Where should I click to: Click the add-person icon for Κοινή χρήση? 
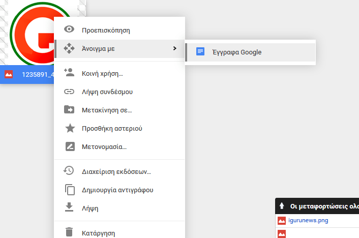pyautogui.click(x=69, y=73)
